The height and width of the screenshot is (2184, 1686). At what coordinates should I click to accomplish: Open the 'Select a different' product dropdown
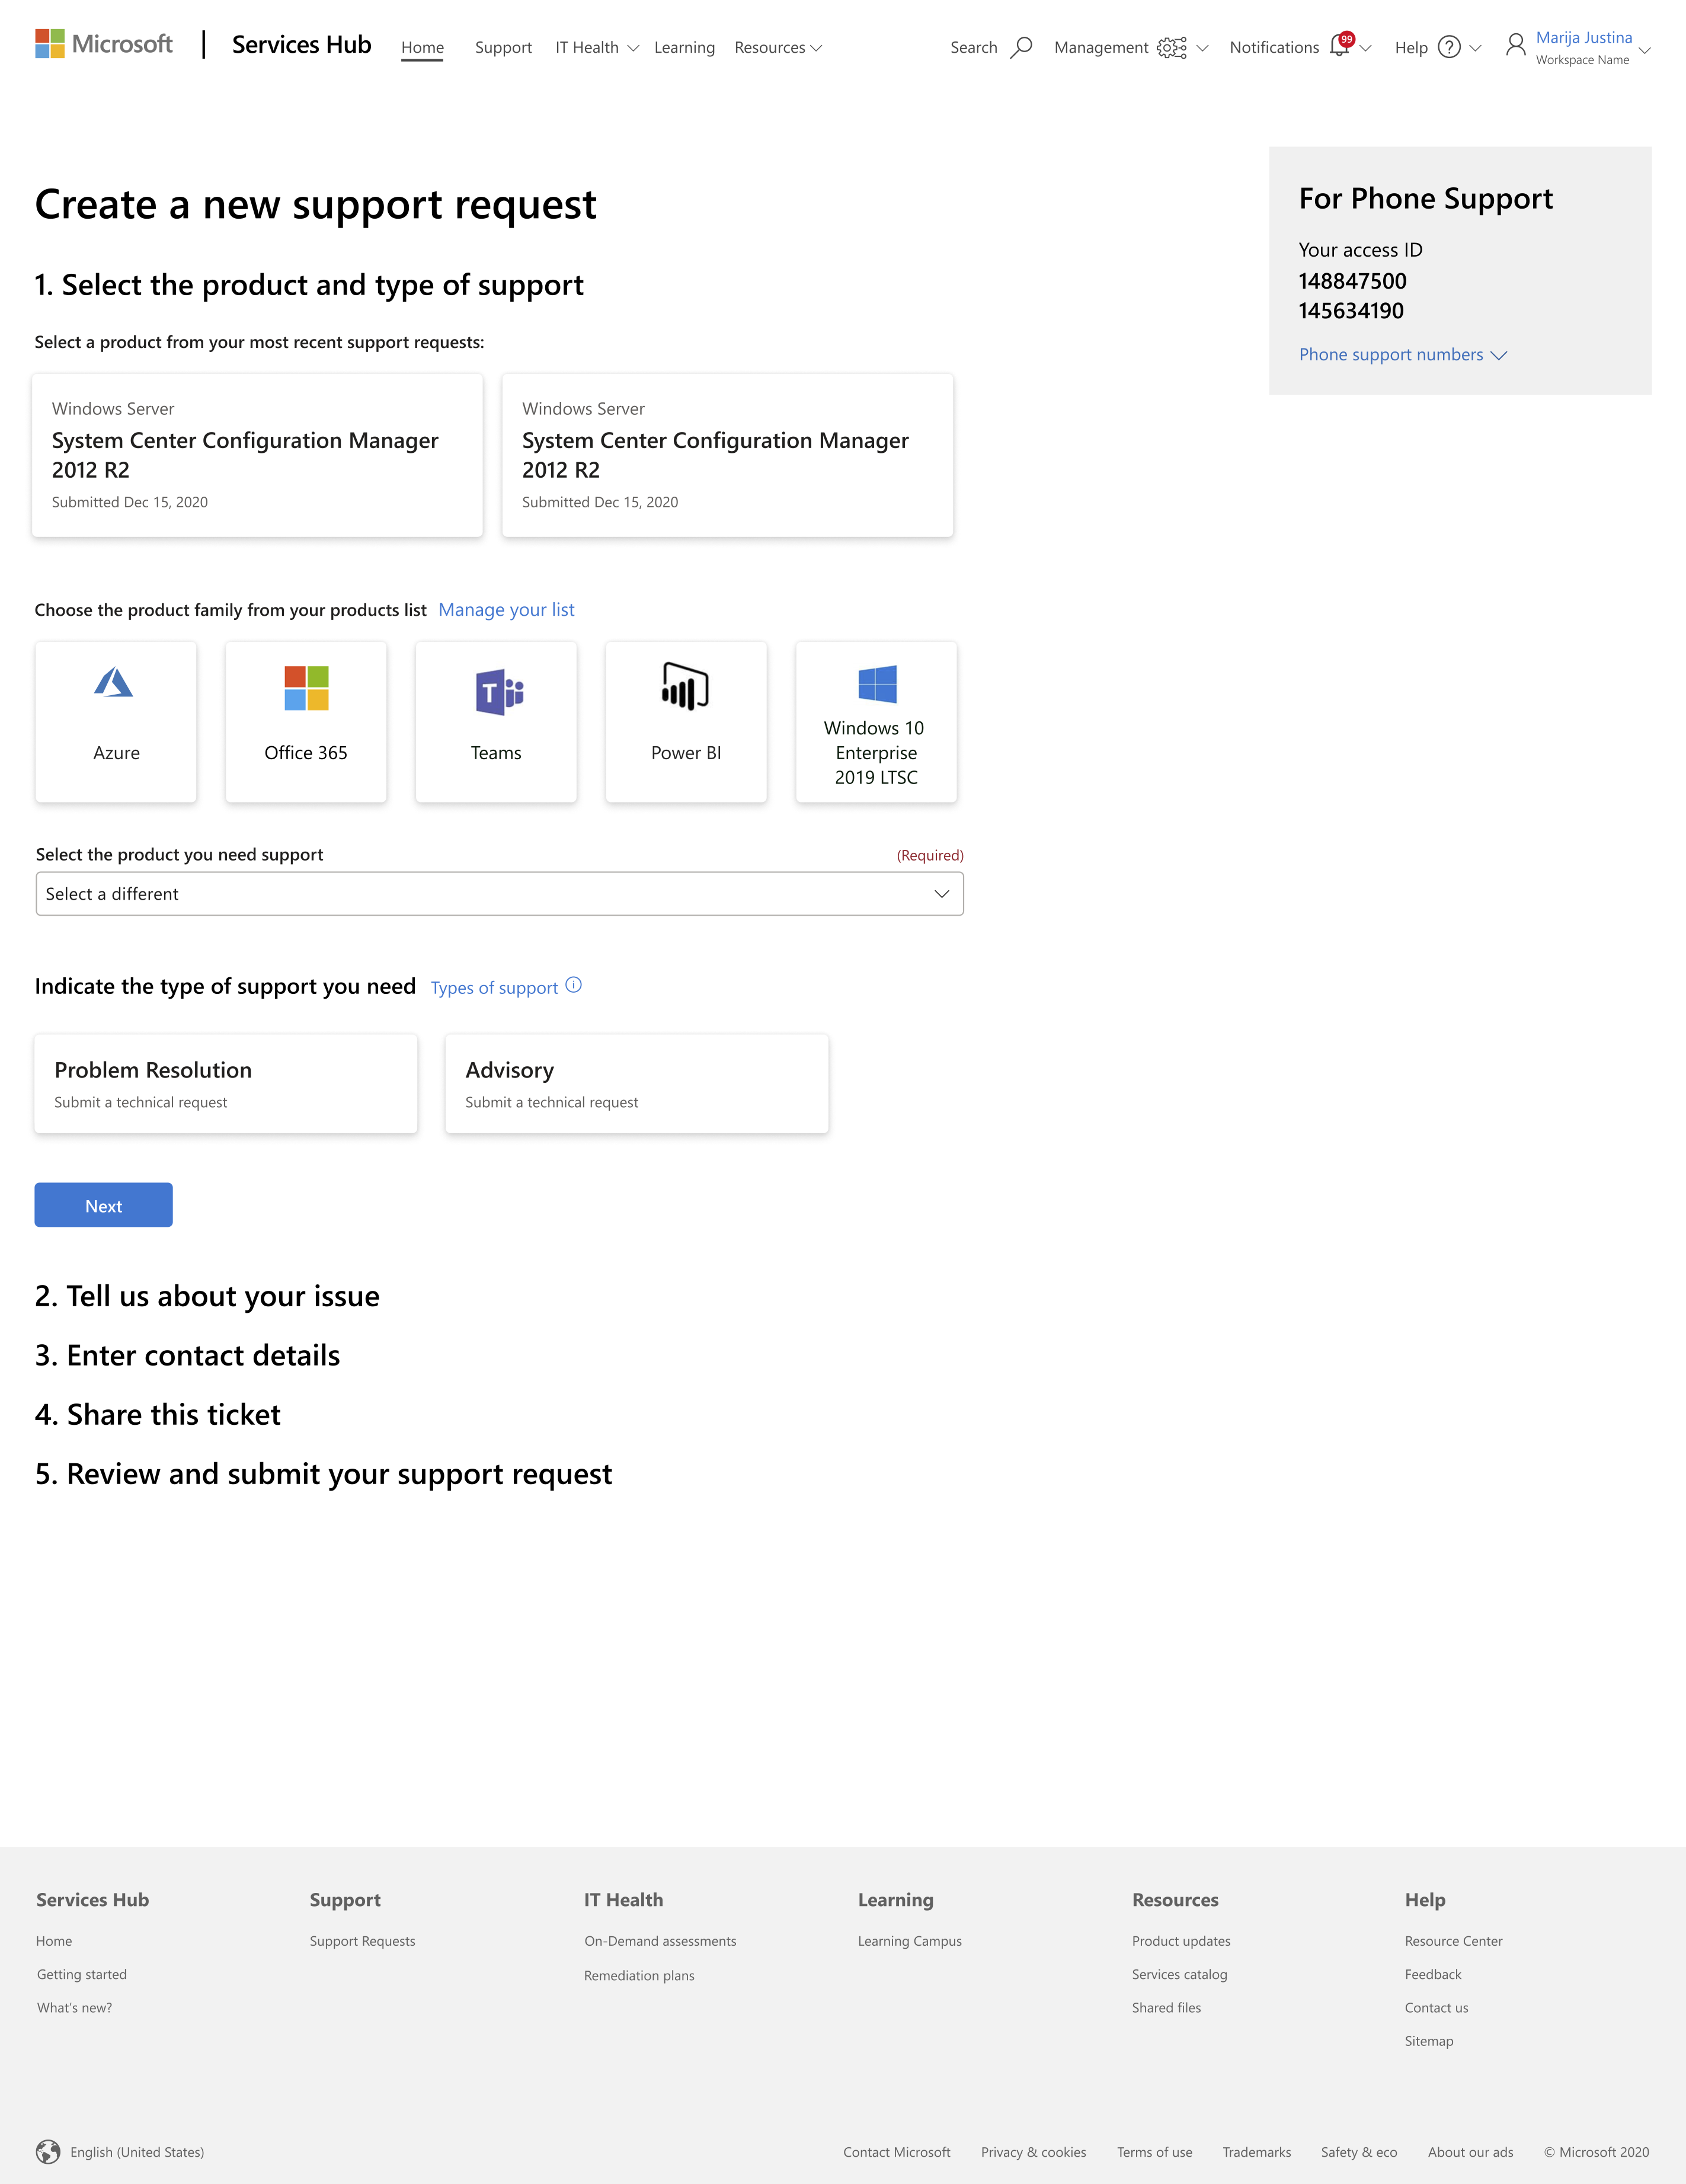(x=499, y=894)
